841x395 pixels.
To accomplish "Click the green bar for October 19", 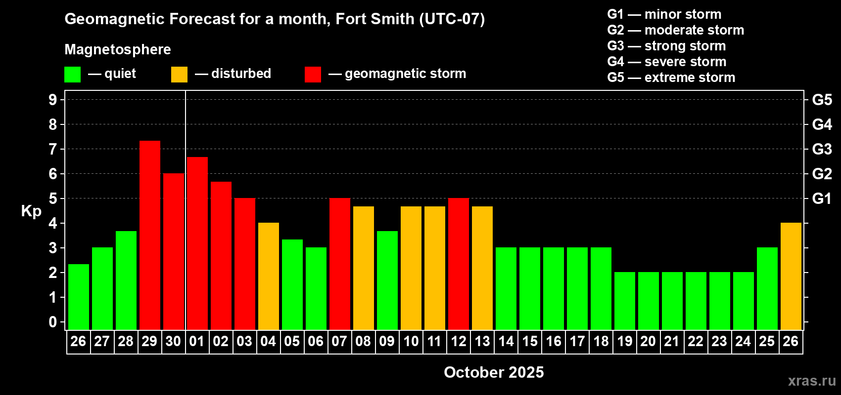I will coord(625,301).
